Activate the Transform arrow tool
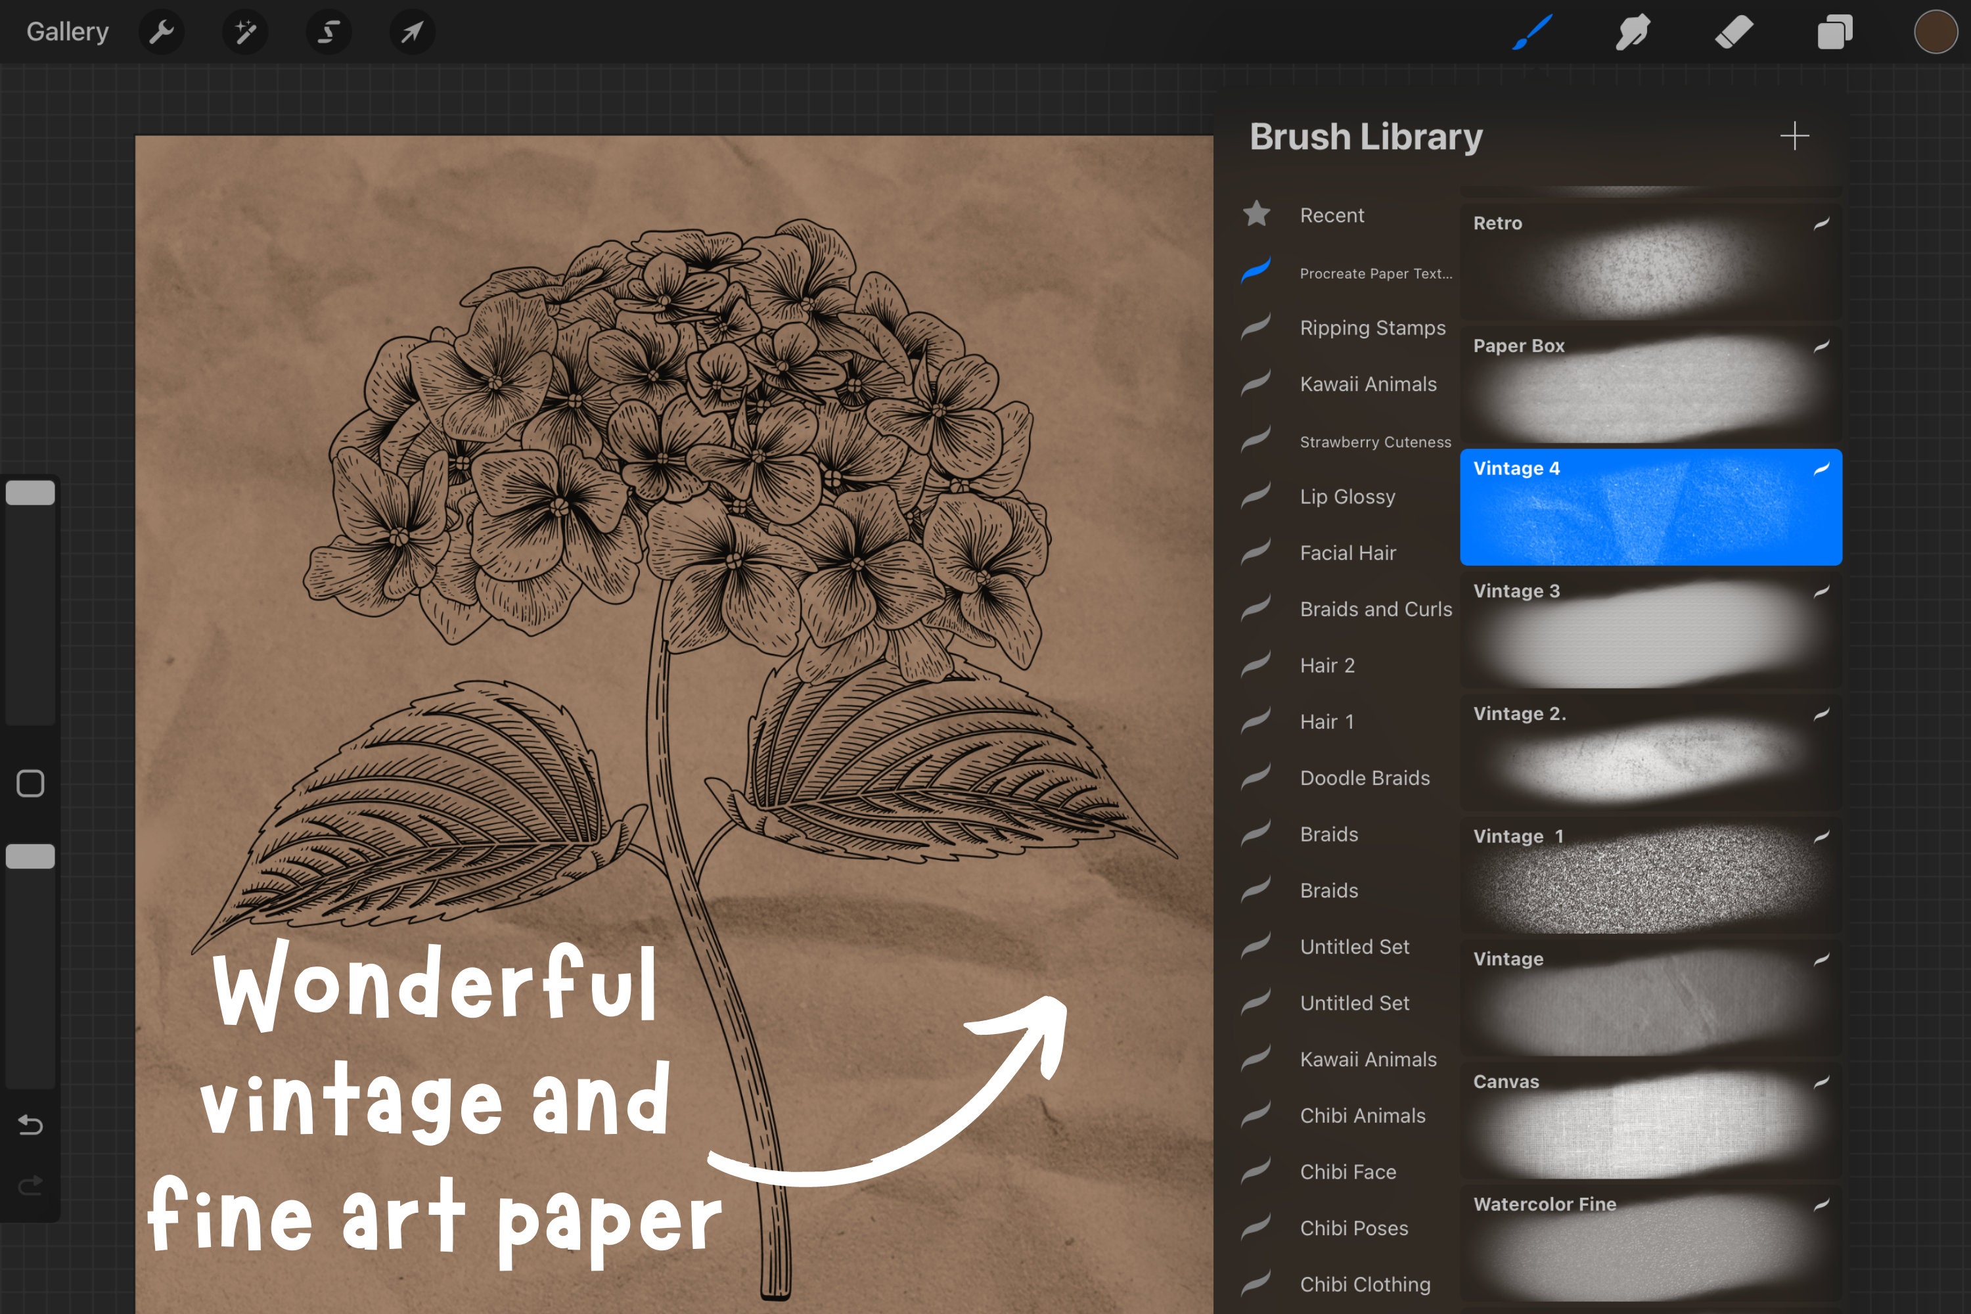 coord(411,31)
